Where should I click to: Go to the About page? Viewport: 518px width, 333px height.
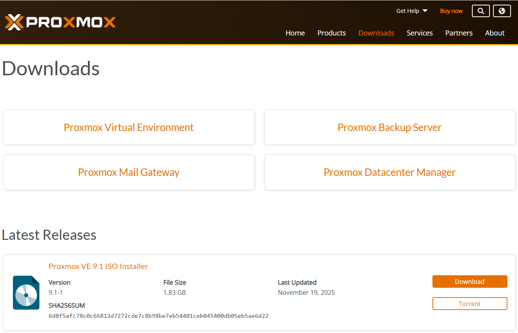495,33
